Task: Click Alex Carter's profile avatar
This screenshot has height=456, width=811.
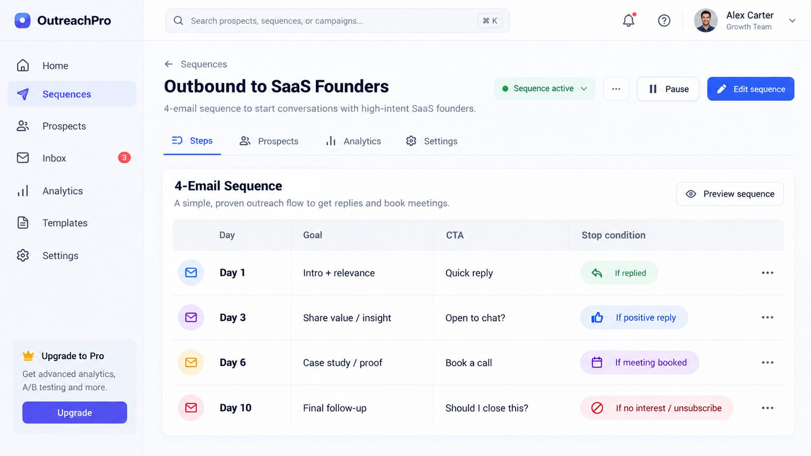Action: 706,20
